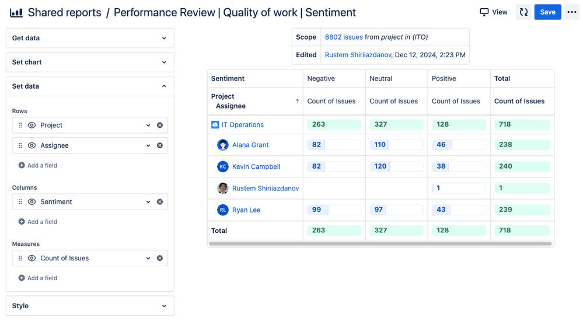583x324 pixels.
Task: Sort by the Project Assignee sort arrows
Action: point(298,101)
